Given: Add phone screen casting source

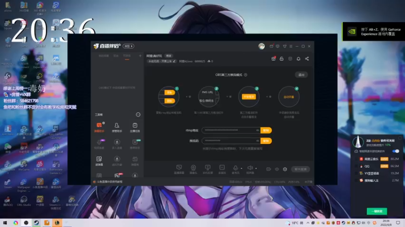Looking at the screenshot, I should (208, 169).
